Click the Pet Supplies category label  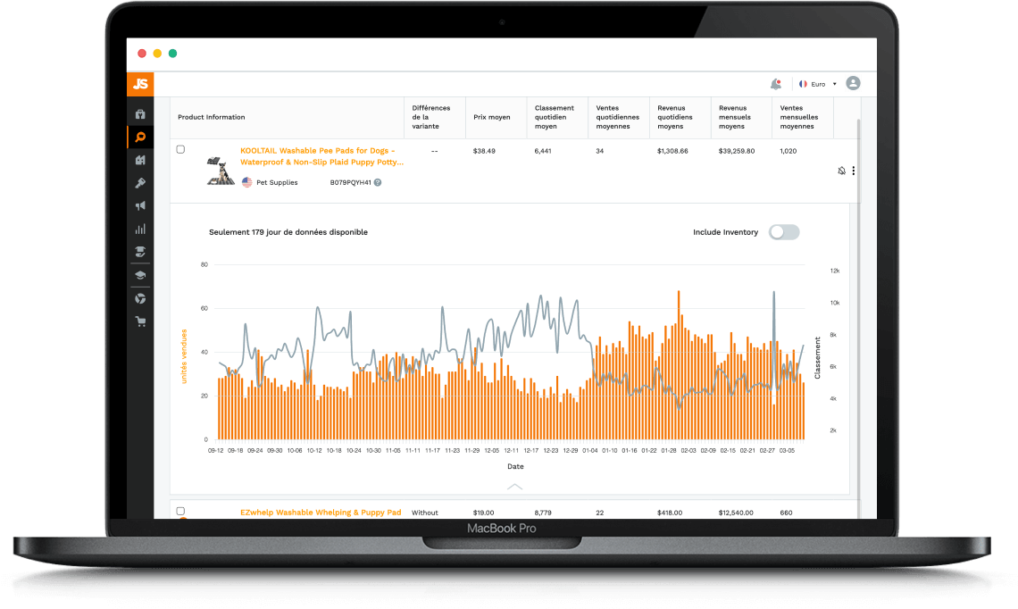[x=277, y=182]
